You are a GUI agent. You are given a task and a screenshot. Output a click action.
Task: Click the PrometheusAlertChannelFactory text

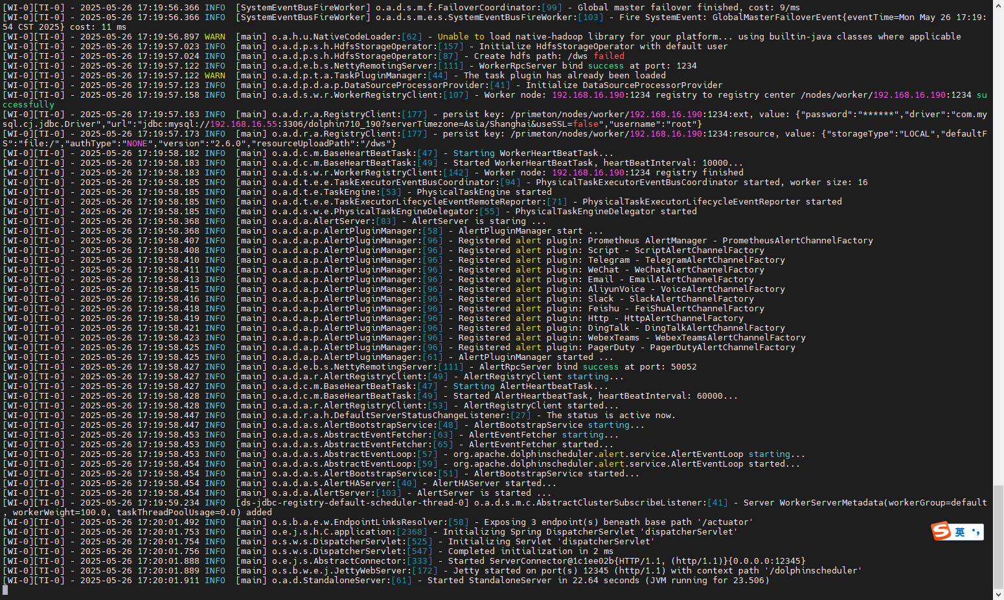tap(797, 241)
